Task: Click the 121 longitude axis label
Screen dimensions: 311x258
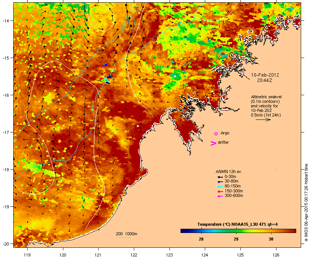Action: coord(98,255)
